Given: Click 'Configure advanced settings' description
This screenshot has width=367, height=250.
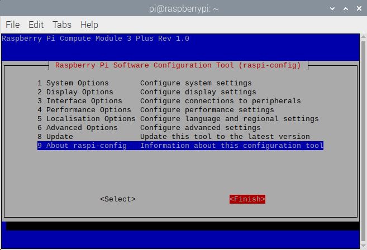Looking at the screenshot, I should 201,127.
